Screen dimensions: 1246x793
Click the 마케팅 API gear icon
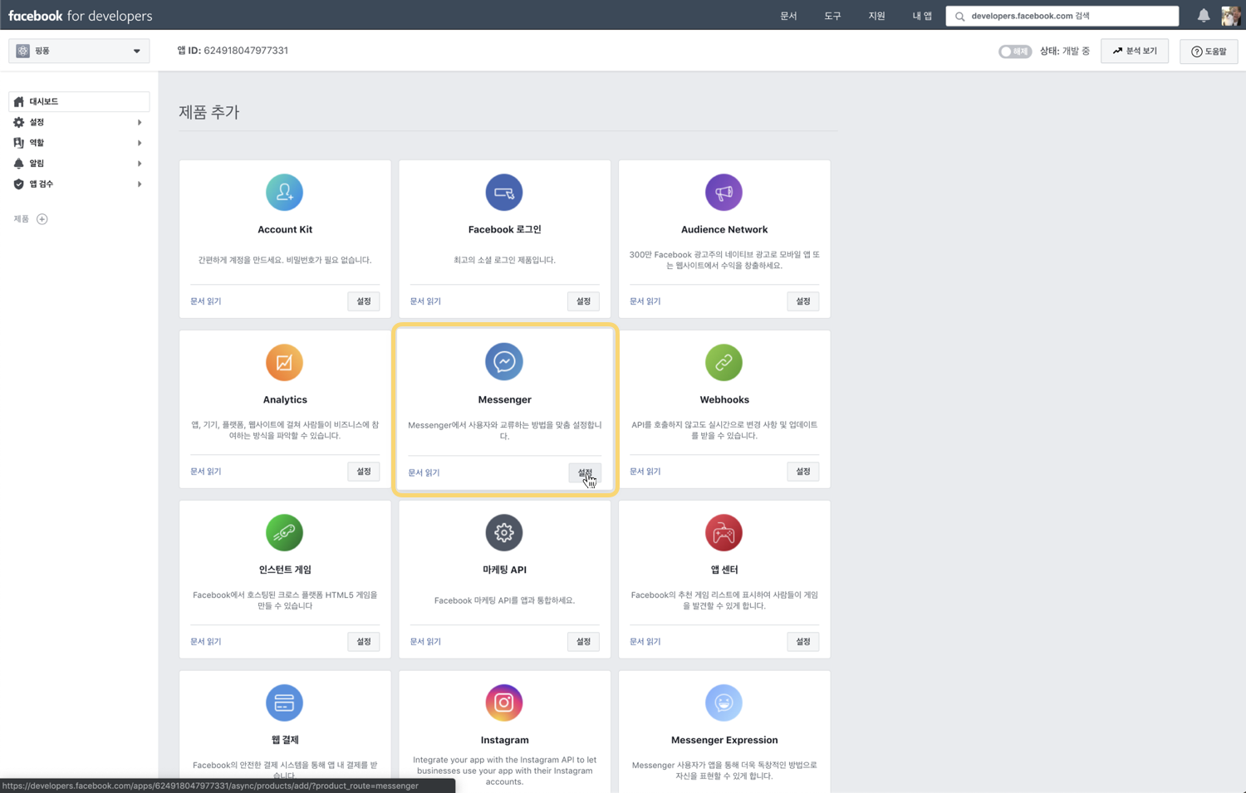504,533
